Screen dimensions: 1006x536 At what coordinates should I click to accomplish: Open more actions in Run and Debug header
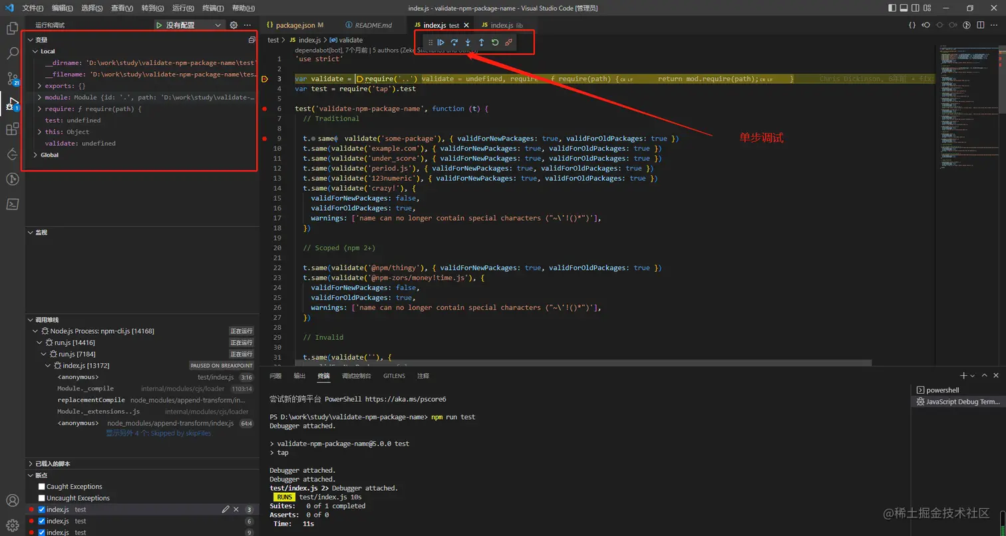[x=248, y=25]
